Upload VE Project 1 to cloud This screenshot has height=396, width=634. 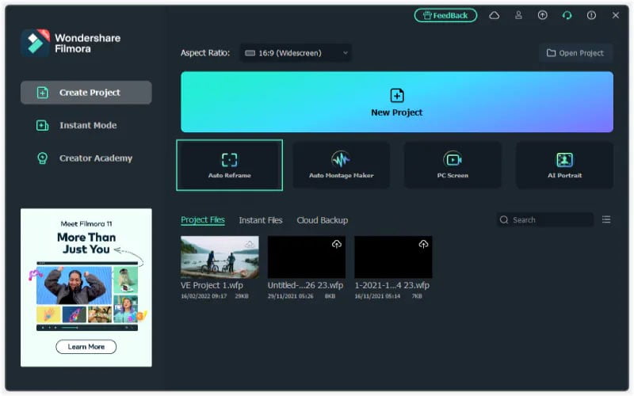[250, 244]
